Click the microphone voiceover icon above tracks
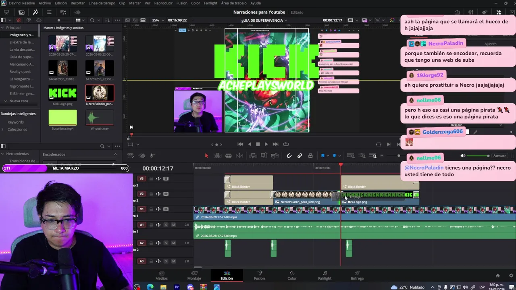 click(x=152, y=156)
